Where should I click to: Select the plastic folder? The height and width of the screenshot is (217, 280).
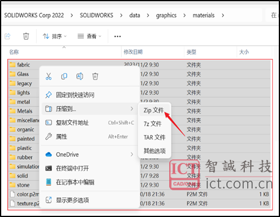coord(24,148)
